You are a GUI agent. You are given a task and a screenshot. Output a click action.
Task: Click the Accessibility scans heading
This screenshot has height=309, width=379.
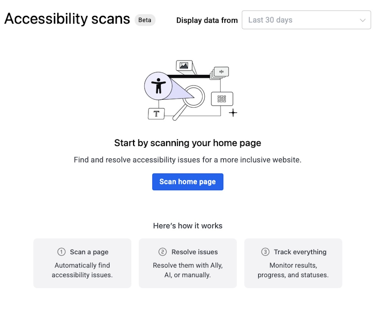[x=67, y=19]
